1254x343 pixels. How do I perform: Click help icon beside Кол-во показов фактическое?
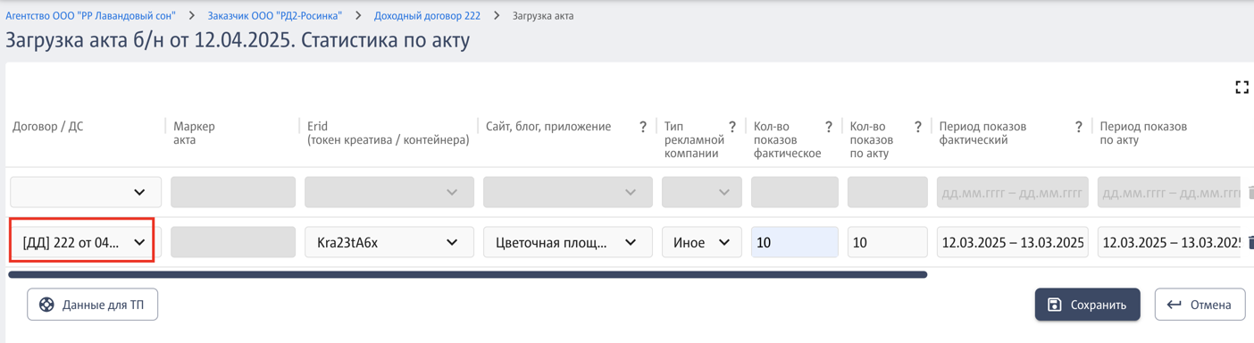click(x=829, y=127)
